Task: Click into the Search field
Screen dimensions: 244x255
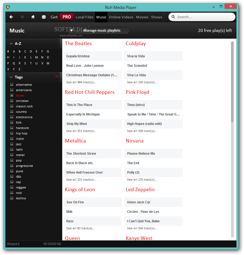Action: click(202, 17)
